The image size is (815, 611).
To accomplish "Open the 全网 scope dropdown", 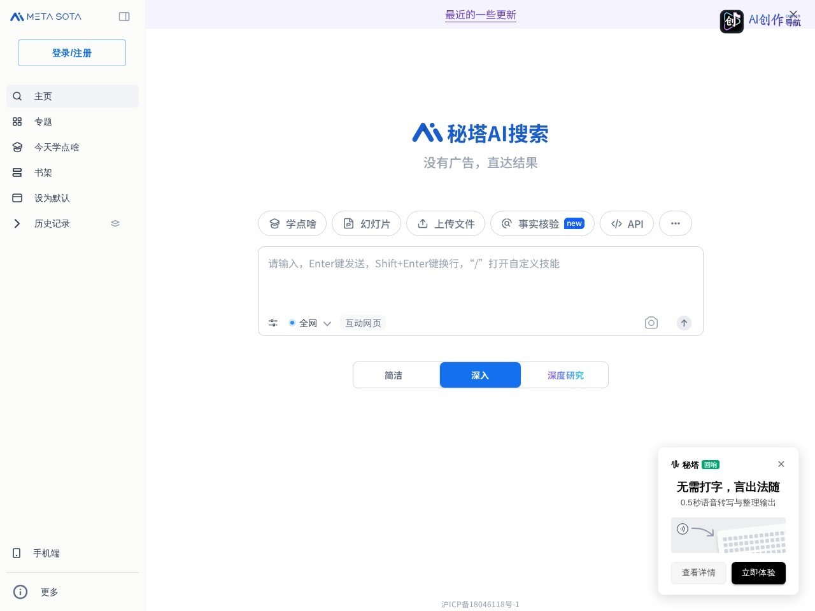I will pos(310,323).
